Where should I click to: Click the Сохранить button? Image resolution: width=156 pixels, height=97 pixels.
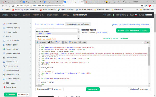[93, 89]
